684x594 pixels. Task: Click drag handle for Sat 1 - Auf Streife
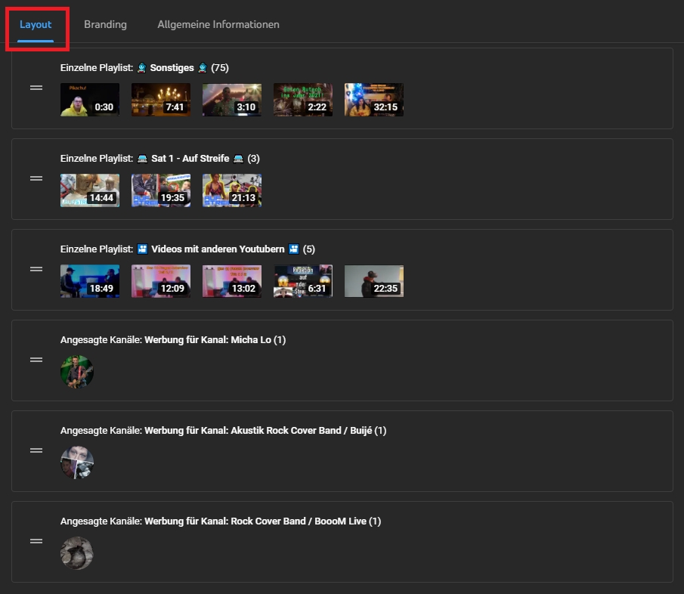[x=36, y=178]
